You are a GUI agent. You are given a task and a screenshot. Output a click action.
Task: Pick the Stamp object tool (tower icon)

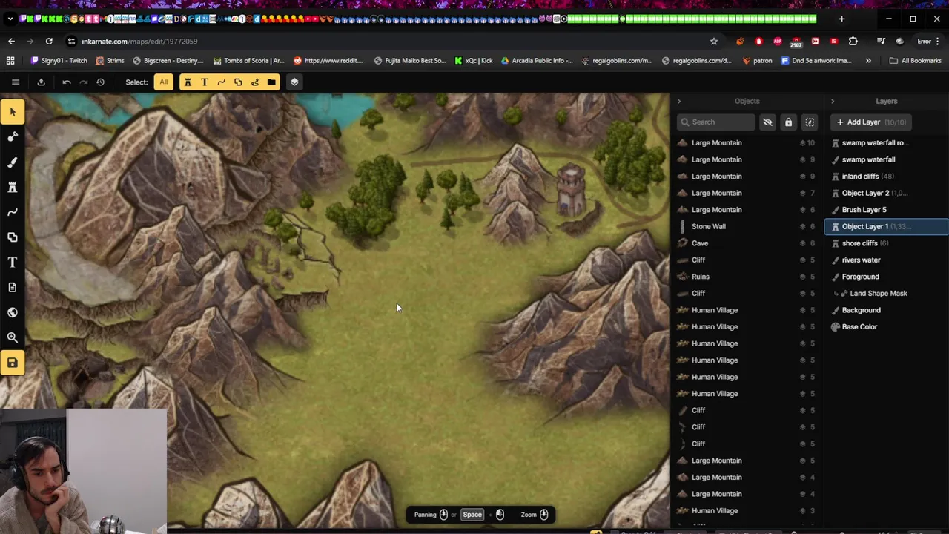tap(13, 187)
